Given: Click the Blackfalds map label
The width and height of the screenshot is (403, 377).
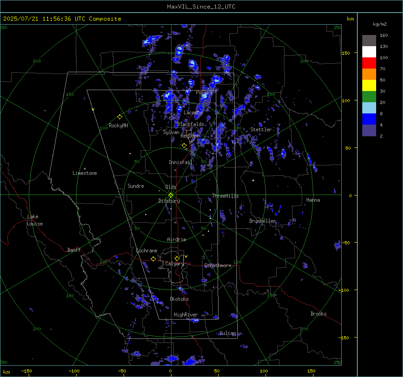Looking at the screenshot, I should (190, 124).
